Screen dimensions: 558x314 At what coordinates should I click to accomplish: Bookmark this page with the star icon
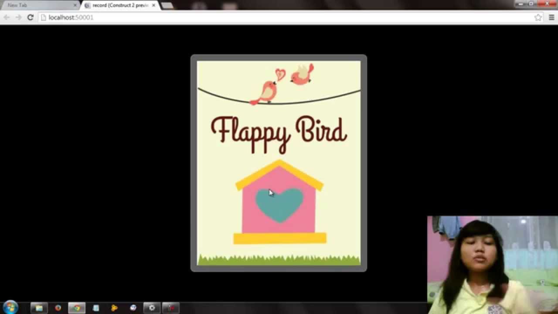click(538, 17)
